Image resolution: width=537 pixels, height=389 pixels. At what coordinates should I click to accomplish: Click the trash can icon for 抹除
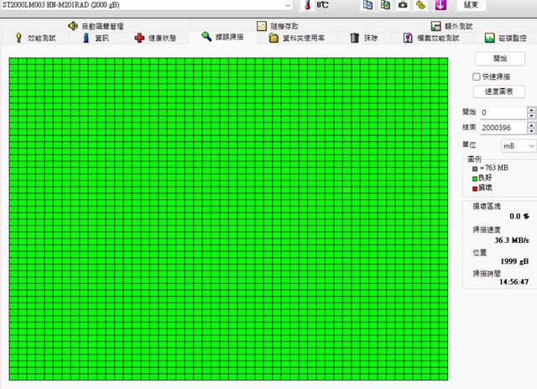click(x=355, y=38)
